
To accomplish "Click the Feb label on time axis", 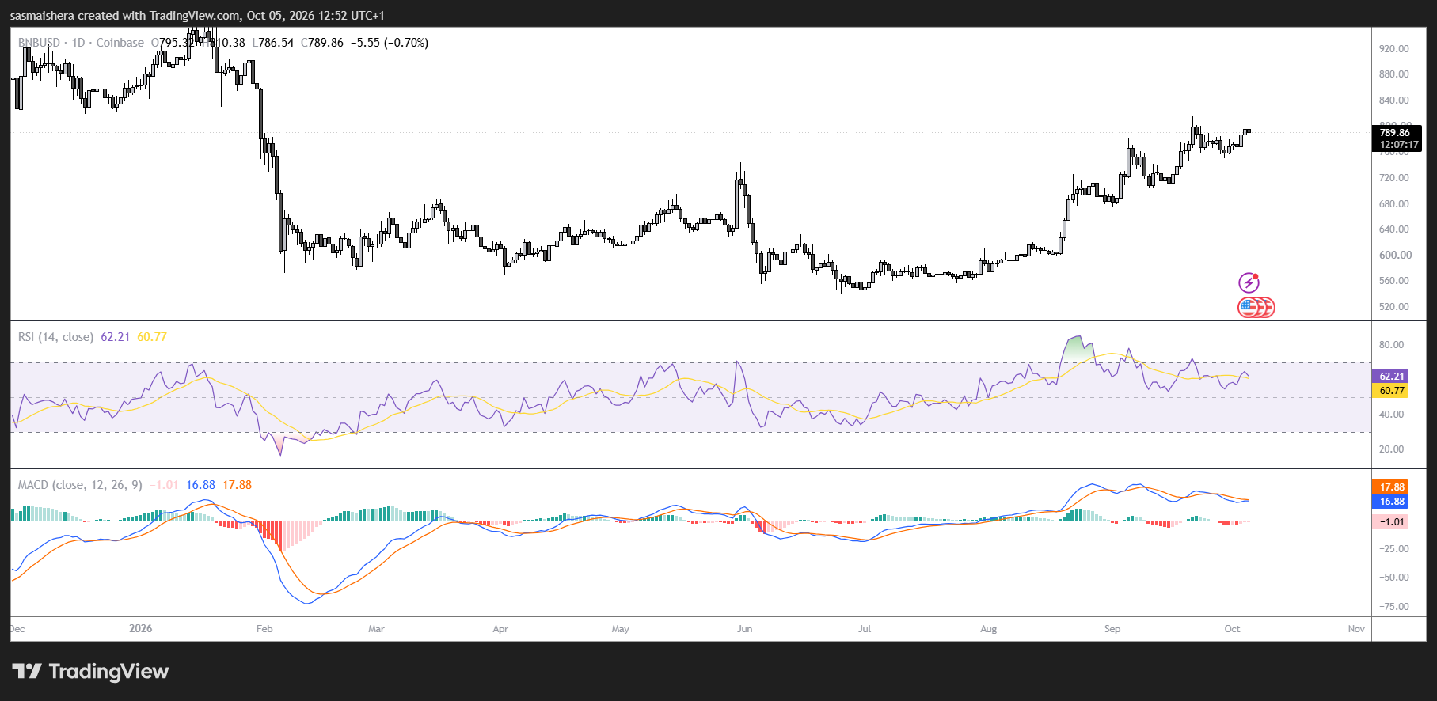I will click(x=264, y=629).
